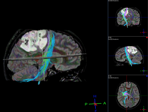Click the large 3D orientation axes widget

[95, 104]
